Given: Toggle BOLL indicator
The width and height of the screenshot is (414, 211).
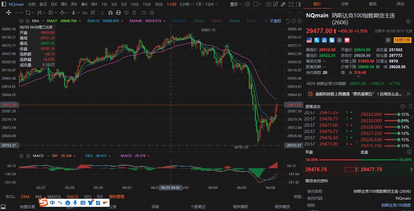Looking at the screenshot, I should pos(11,196).
